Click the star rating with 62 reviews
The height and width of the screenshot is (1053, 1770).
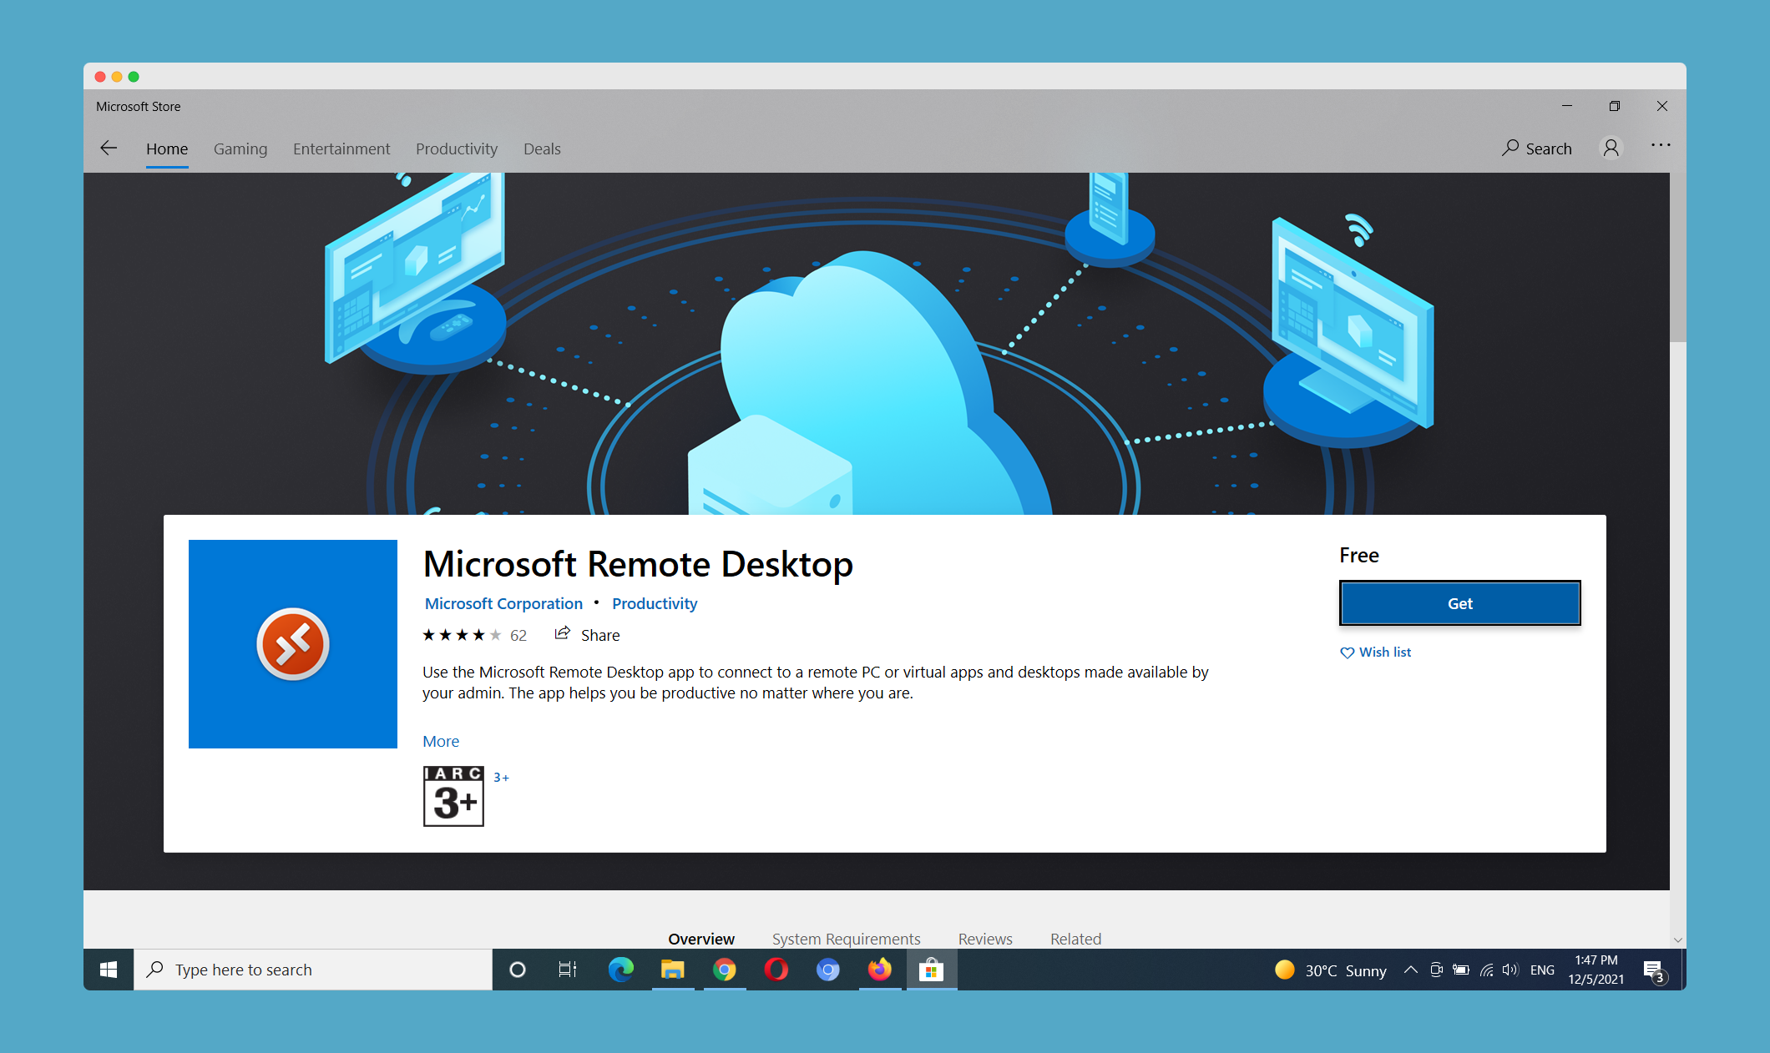coord(474,635)
